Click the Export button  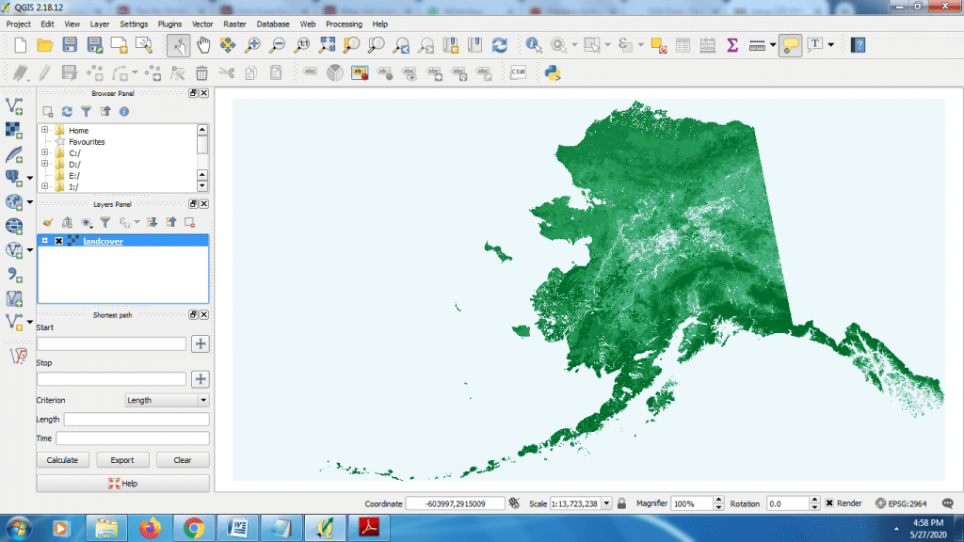tap(122, 459)
